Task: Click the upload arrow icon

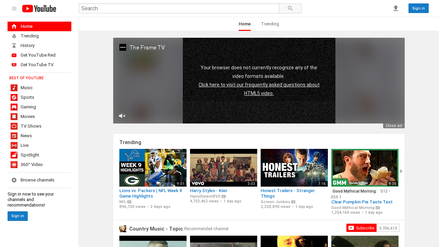Action: [396, 8]
